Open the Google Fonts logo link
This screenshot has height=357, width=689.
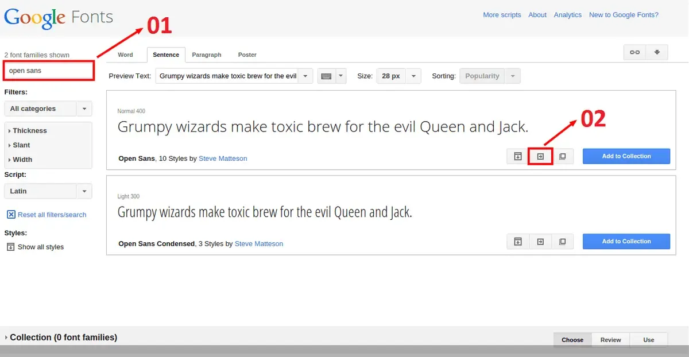(x=59, y=18)
